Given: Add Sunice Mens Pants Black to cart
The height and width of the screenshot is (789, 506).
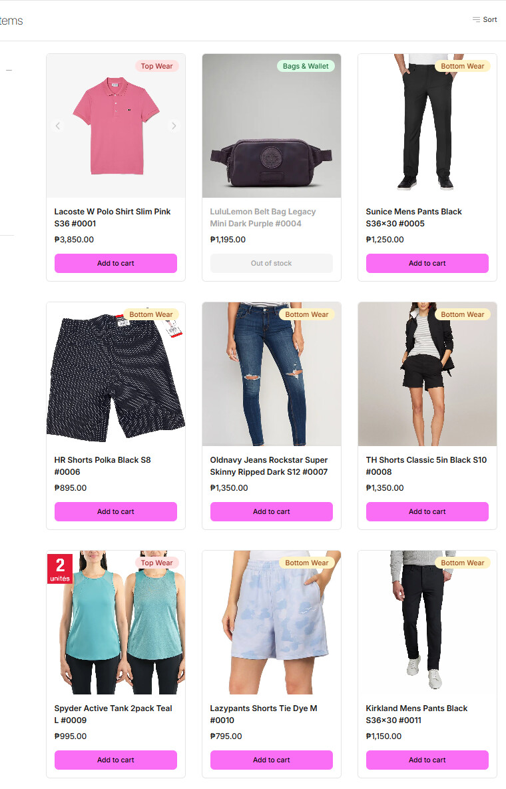Looking at the screenshot, I should [x=427, y=263].
